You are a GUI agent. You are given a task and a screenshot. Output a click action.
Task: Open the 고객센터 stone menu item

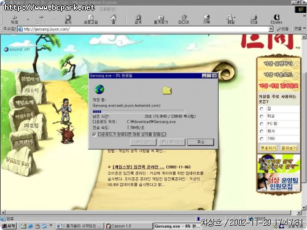(23, 142)
